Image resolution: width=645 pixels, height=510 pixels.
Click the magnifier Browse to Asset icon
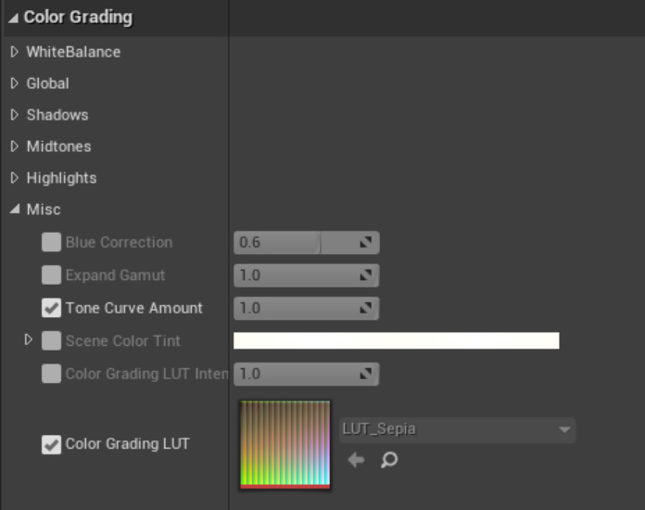point(389,460)
